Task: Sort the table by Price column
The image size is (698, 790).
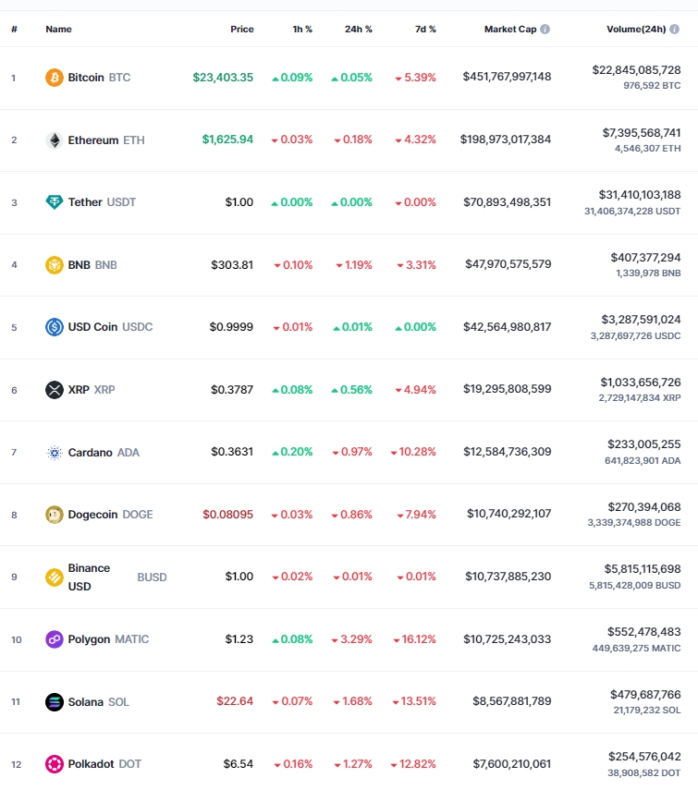Action: (242, 30)
